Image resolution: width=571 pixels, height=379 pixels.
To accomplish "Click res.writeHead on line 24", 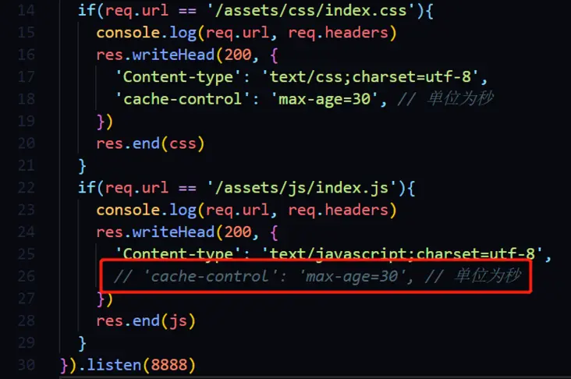I will click(x=155, y=232).
